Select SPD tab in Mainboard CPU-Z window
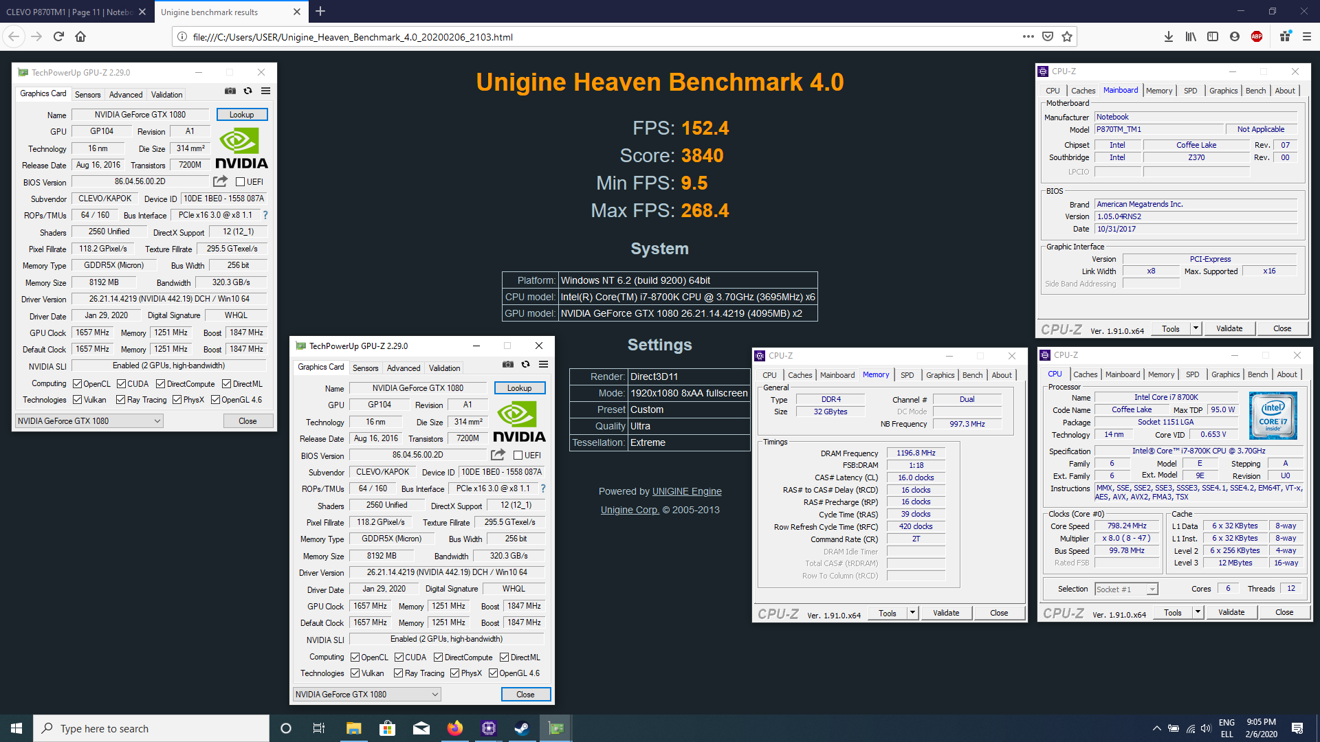 1191,91
